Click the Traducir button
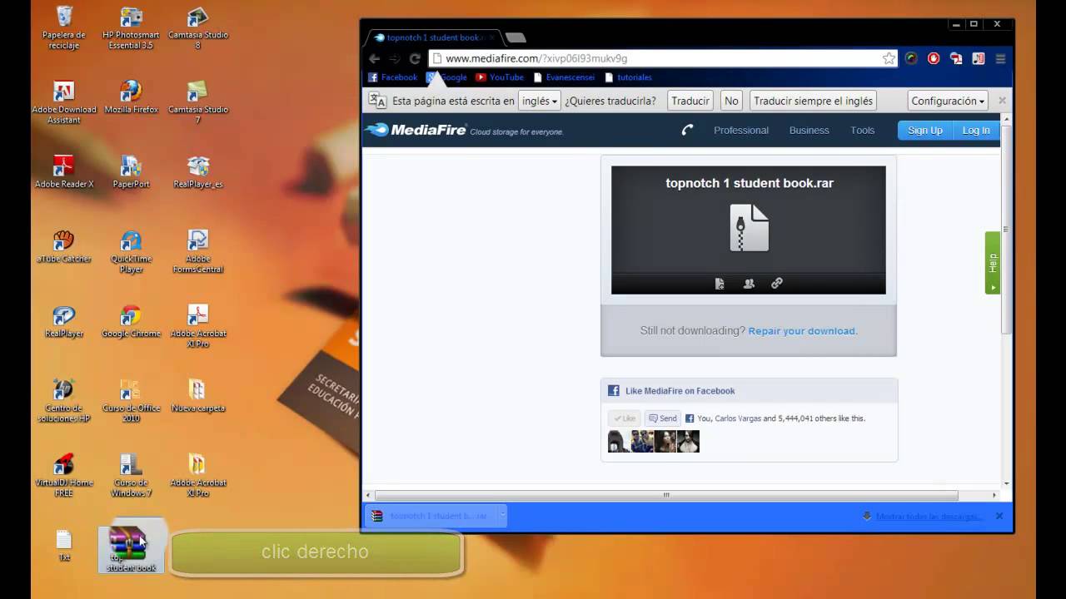This screenshot has width=1066, height=599. pyautogui.click(x=690, y=101)
